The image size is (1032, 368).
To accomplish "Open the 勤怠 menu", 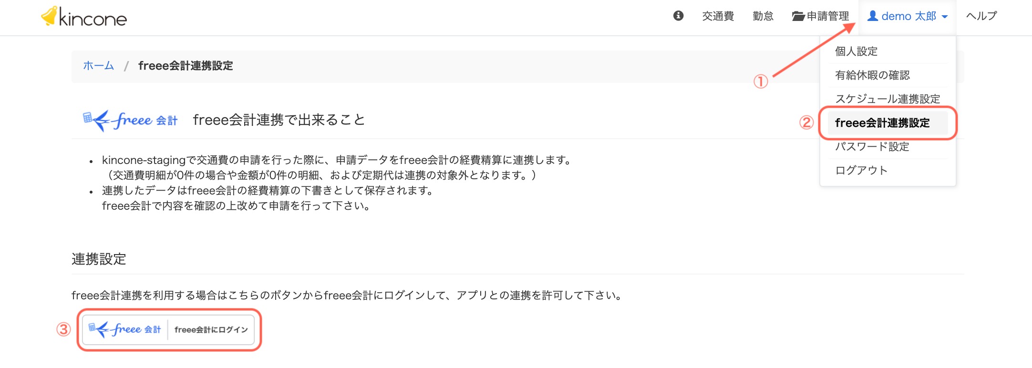I will coord(763,16).
